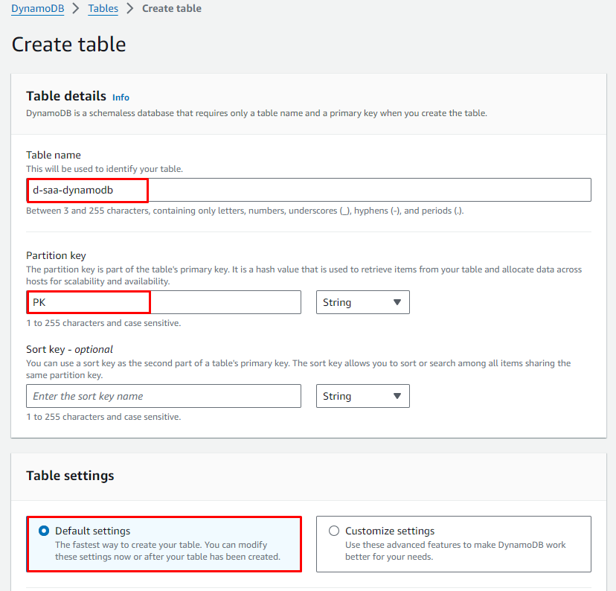Screen dimensions: 616x591
Task: Focus the Table name field containing d-saa-dynamodb
Action: 308,190
